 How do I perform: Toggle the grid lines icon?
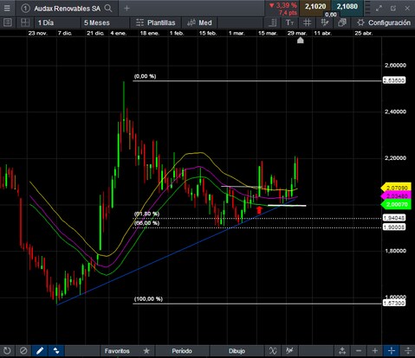307,22
